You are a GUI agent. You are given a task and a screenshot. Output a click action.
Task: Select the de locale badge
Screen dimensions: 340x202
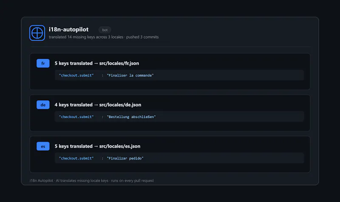tap(43, 105)
